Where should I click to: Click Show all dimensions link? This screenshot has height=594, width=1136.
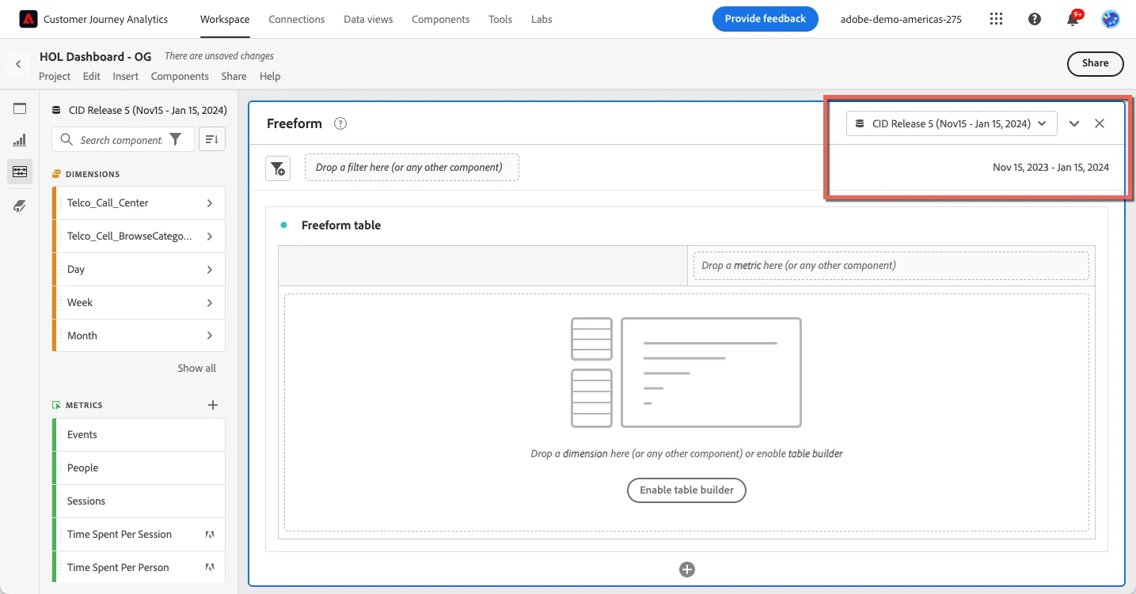[x=197, y=368]
